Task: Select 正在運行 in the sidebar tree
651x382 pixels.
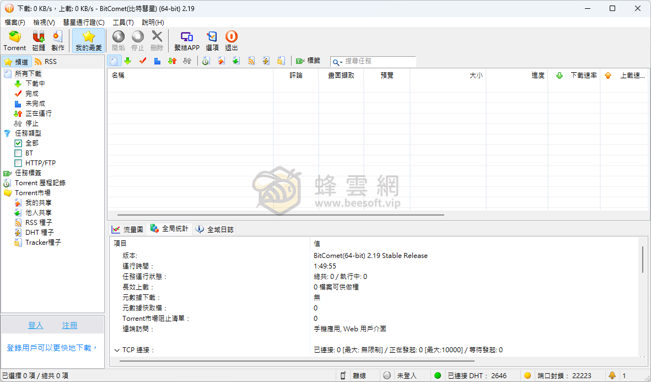Action: 39,114
